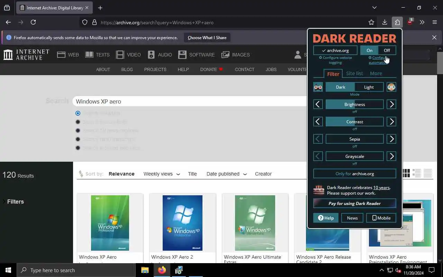Select the fifth search option radio button
The image size is (443, 277).
(78, 148)
